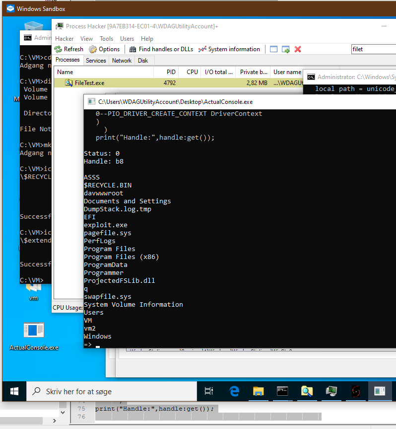Click line number 75 in the editor

pos(81,409)
